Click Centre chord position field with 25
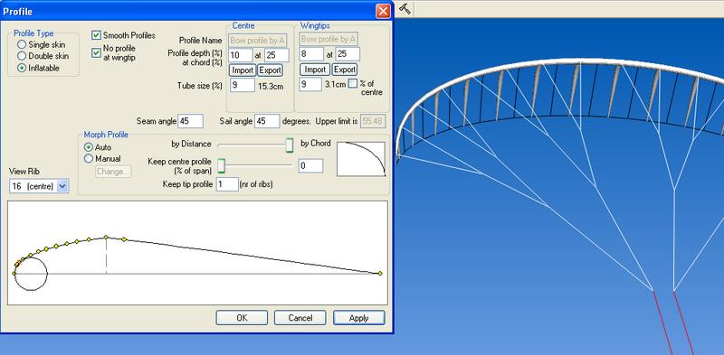Viewport: 724px width, 355px height. click(x=277, y=55)
